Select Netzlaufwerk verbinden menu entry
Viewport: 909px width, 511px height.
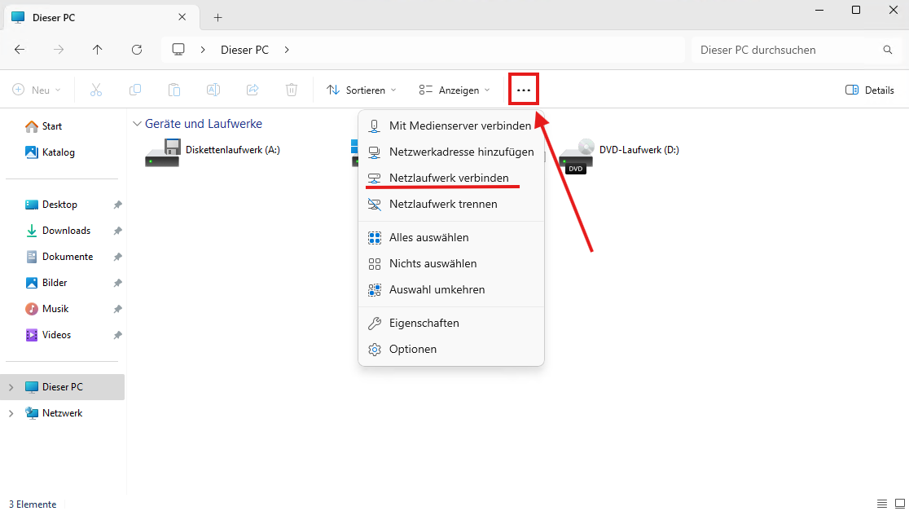click(449, 178)
